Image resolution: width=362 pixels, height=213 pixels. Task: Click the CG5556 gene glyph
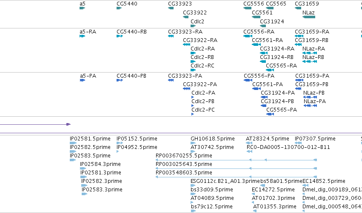[247, 8]
